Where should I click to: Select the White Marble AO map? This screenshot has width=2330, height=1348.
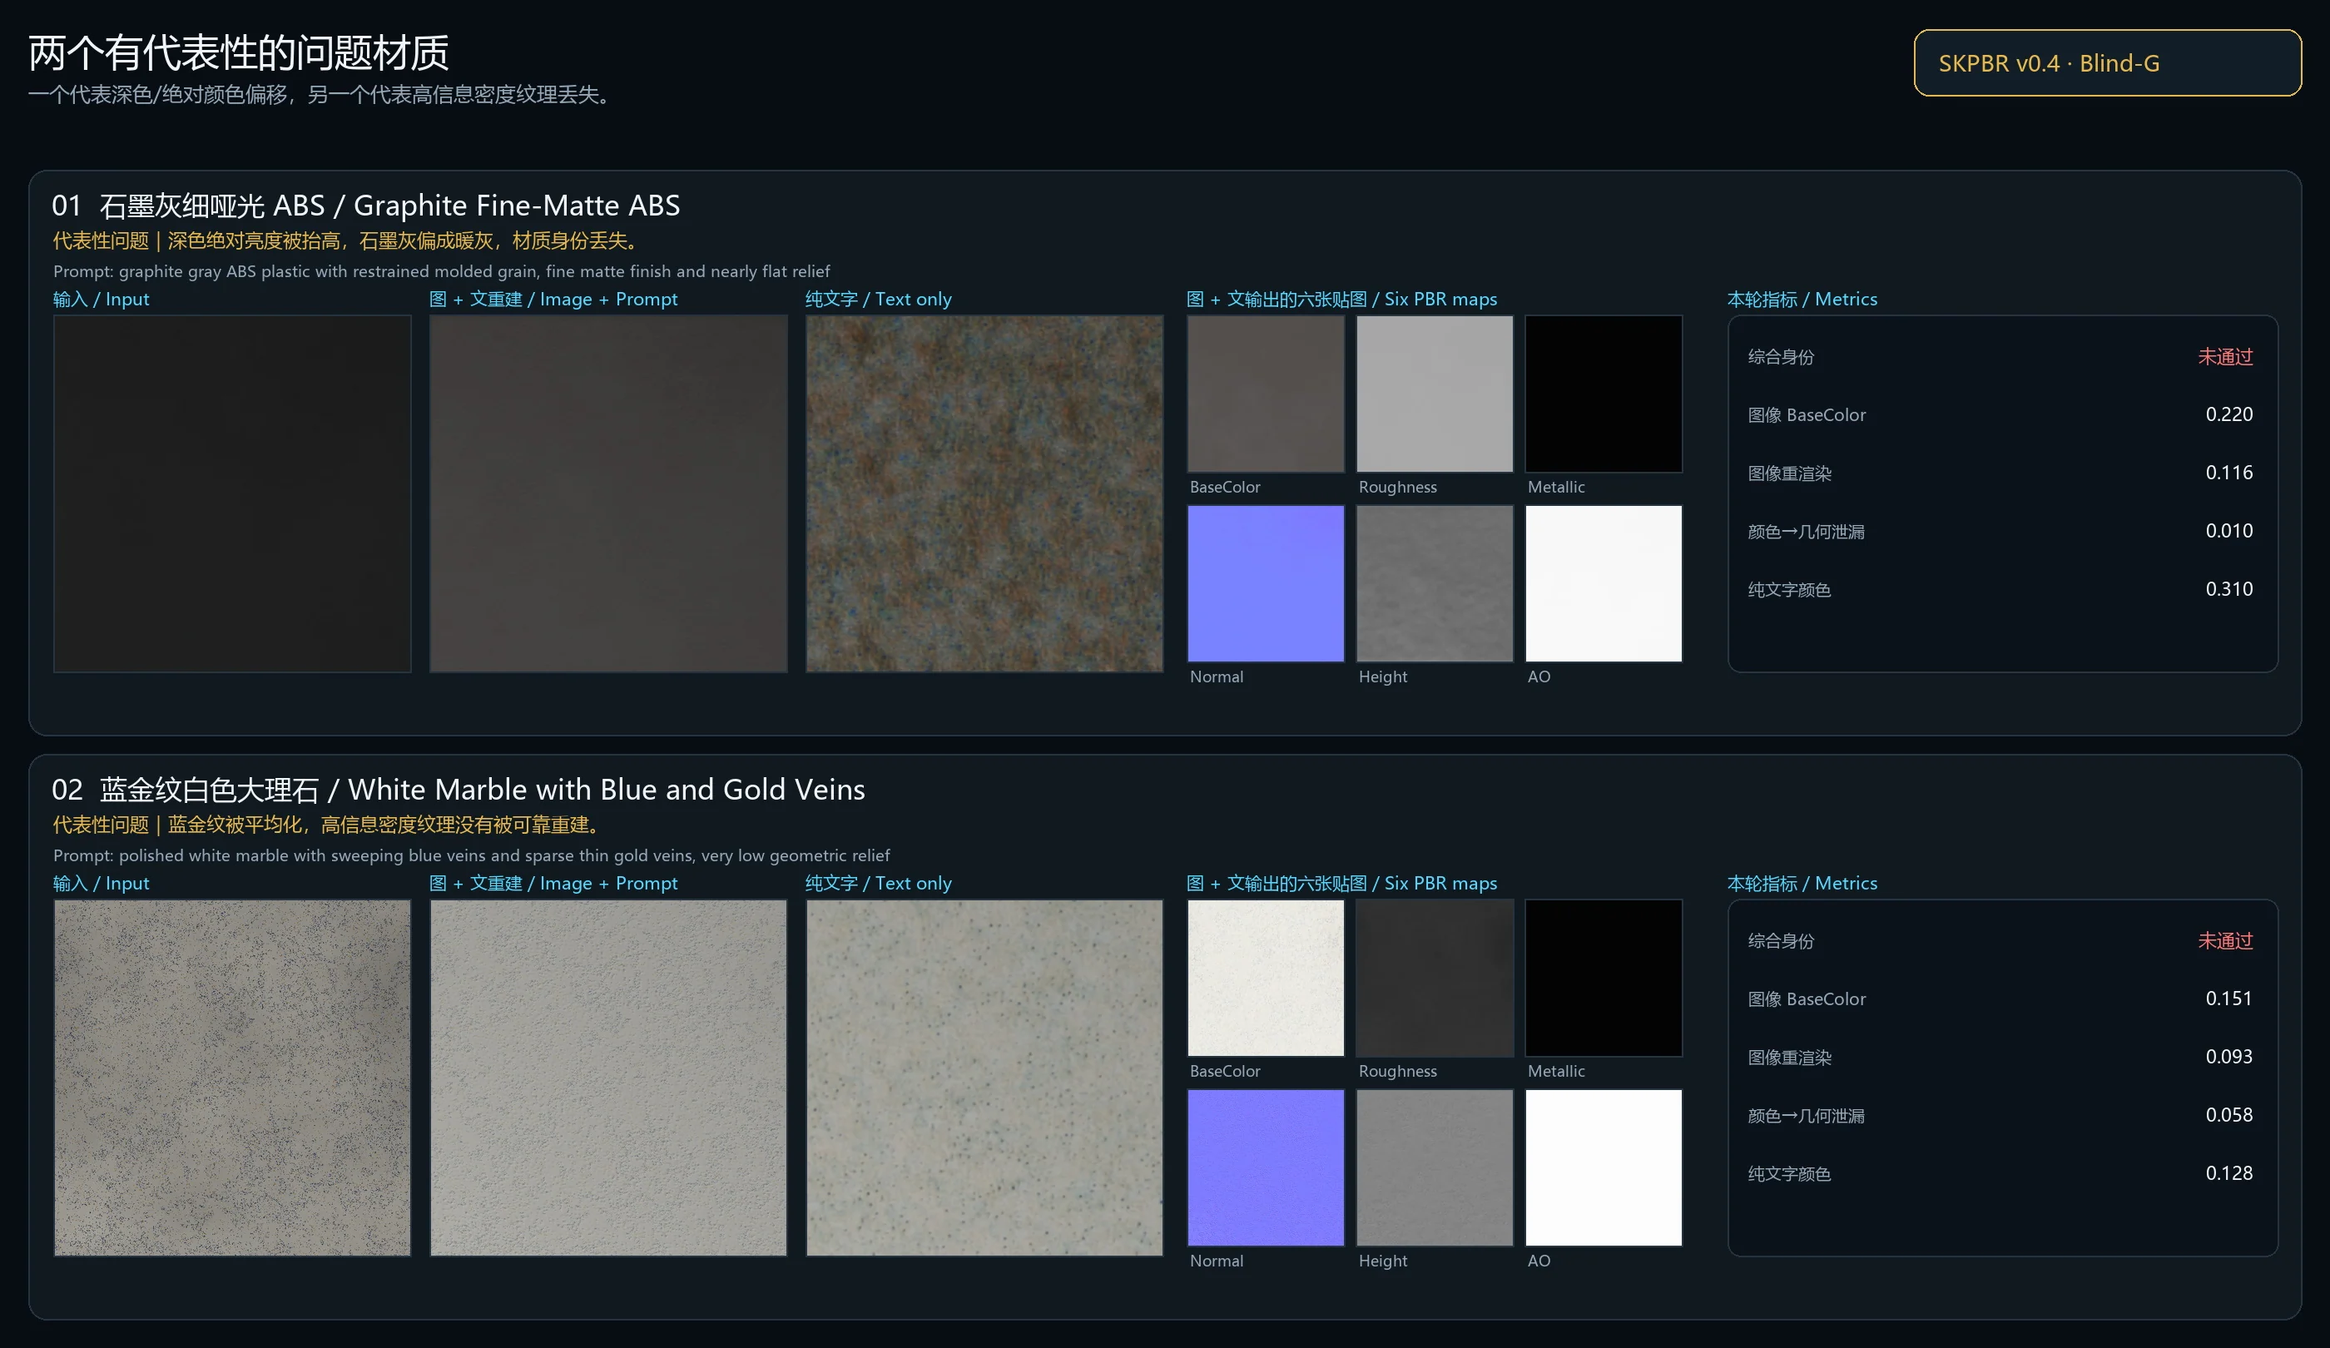(1604, 1167)
